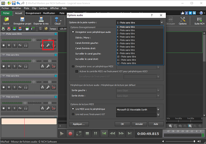Click the Ouvrir folder icon in the ribbon

click(6, 20)
